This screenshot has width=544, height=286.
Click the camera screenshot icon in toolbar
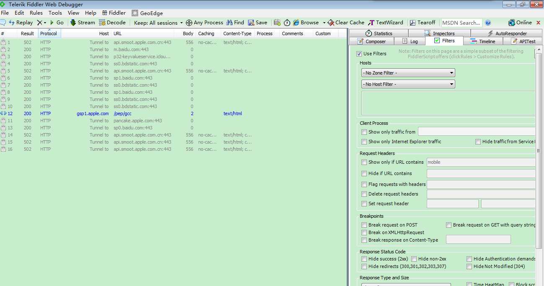(x=277, y=23)
